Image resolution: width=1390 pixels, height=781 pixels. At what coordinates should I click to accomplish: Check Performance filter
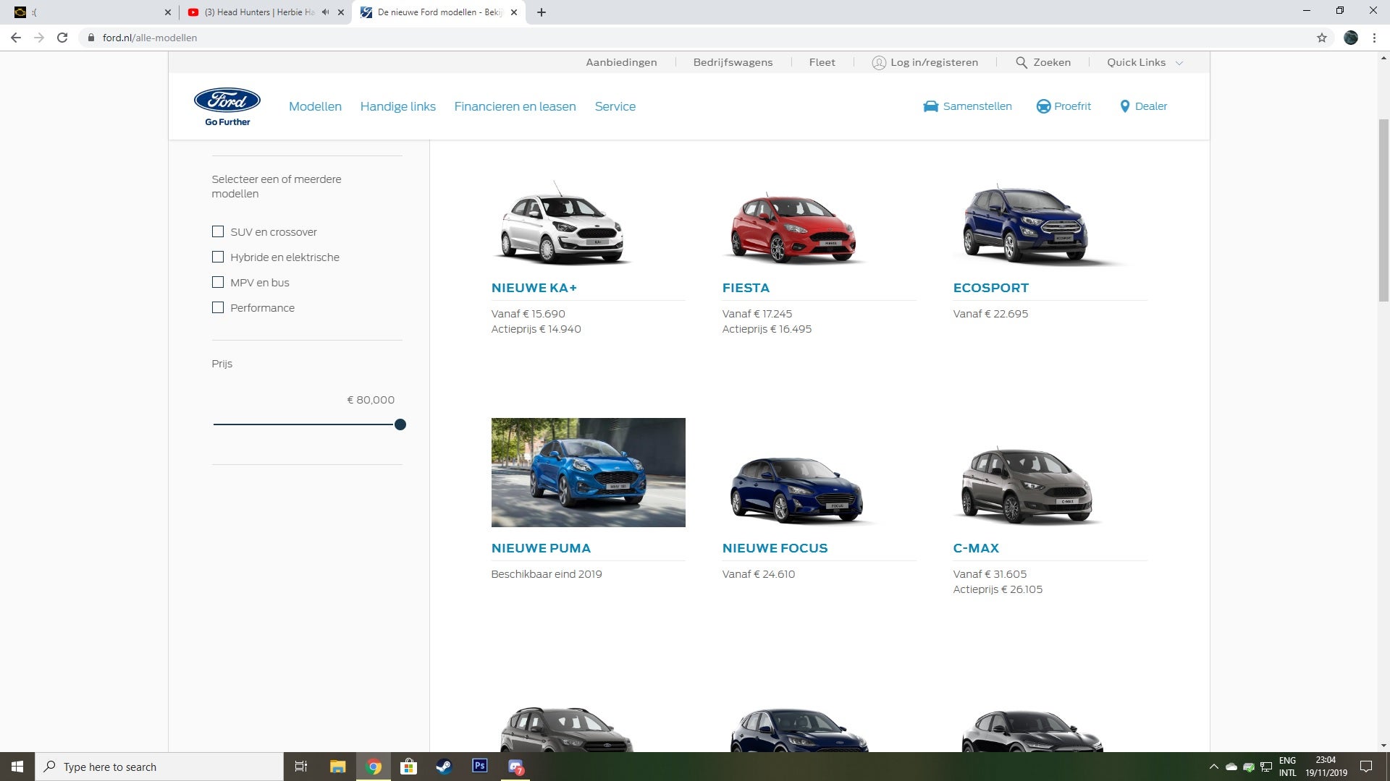tap(218, 307)
